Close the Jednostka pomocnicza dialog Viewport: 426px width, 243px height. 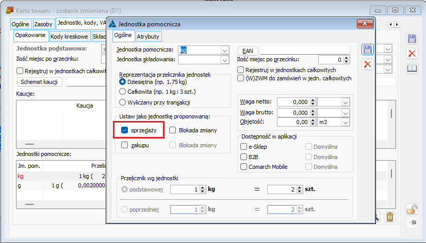365,24
